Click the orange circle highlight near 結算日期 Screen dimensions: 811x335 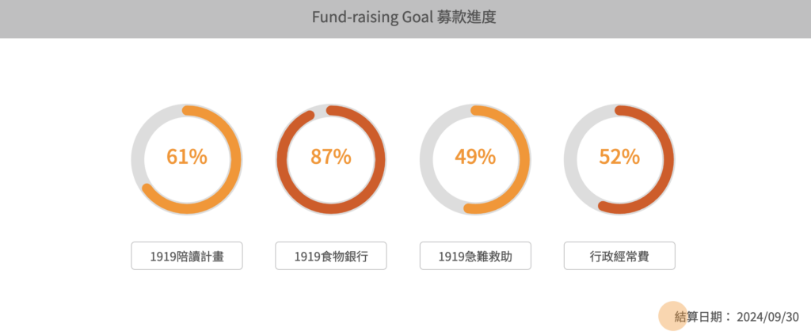[672, 315]
